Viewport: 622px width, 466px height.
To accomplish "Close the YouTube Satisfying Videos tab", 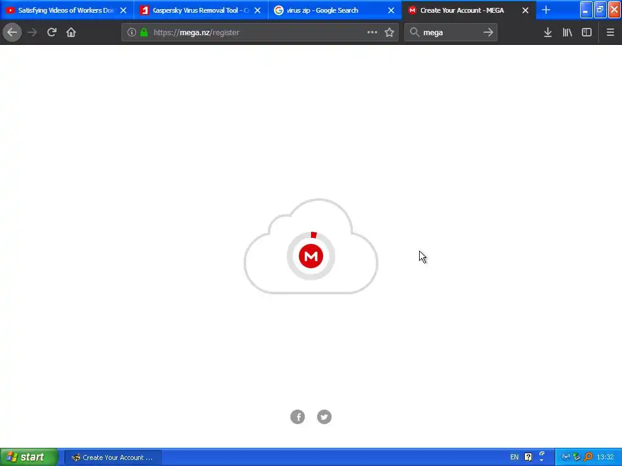I will coord(123,10).
